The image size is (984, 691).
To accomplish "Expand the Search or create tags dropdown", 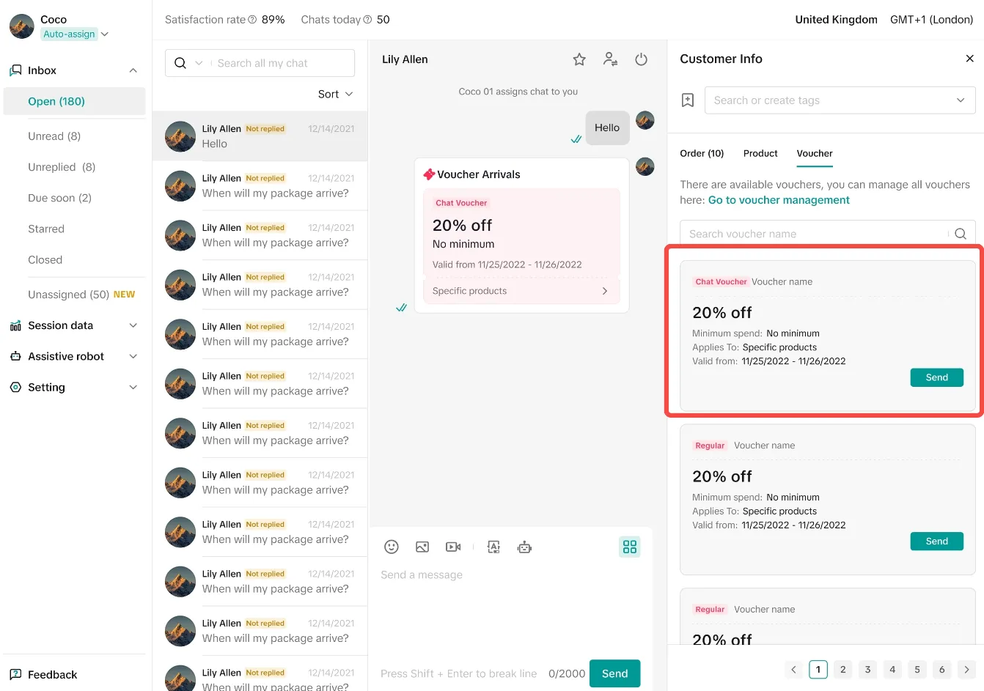I will [840, 100].
